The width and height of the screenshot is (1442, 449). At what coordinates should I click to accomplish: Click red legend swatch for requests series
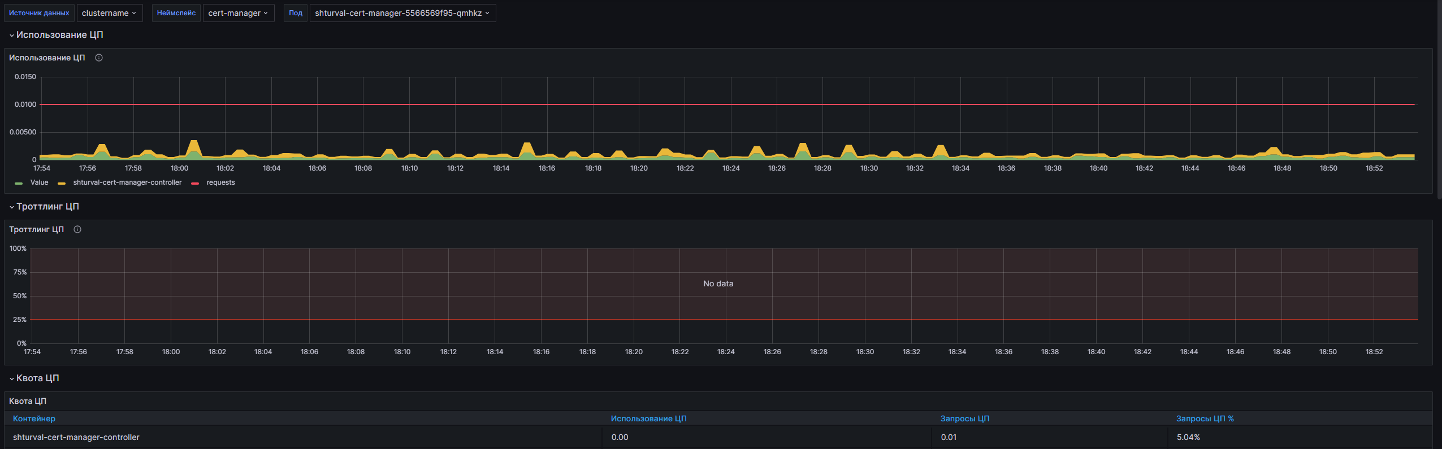click(195, 183)
